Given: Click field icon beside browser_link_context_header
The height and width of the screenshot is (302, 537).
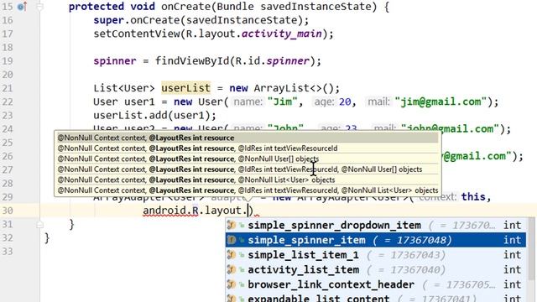Looking at the screenshot, I should 232,284.
